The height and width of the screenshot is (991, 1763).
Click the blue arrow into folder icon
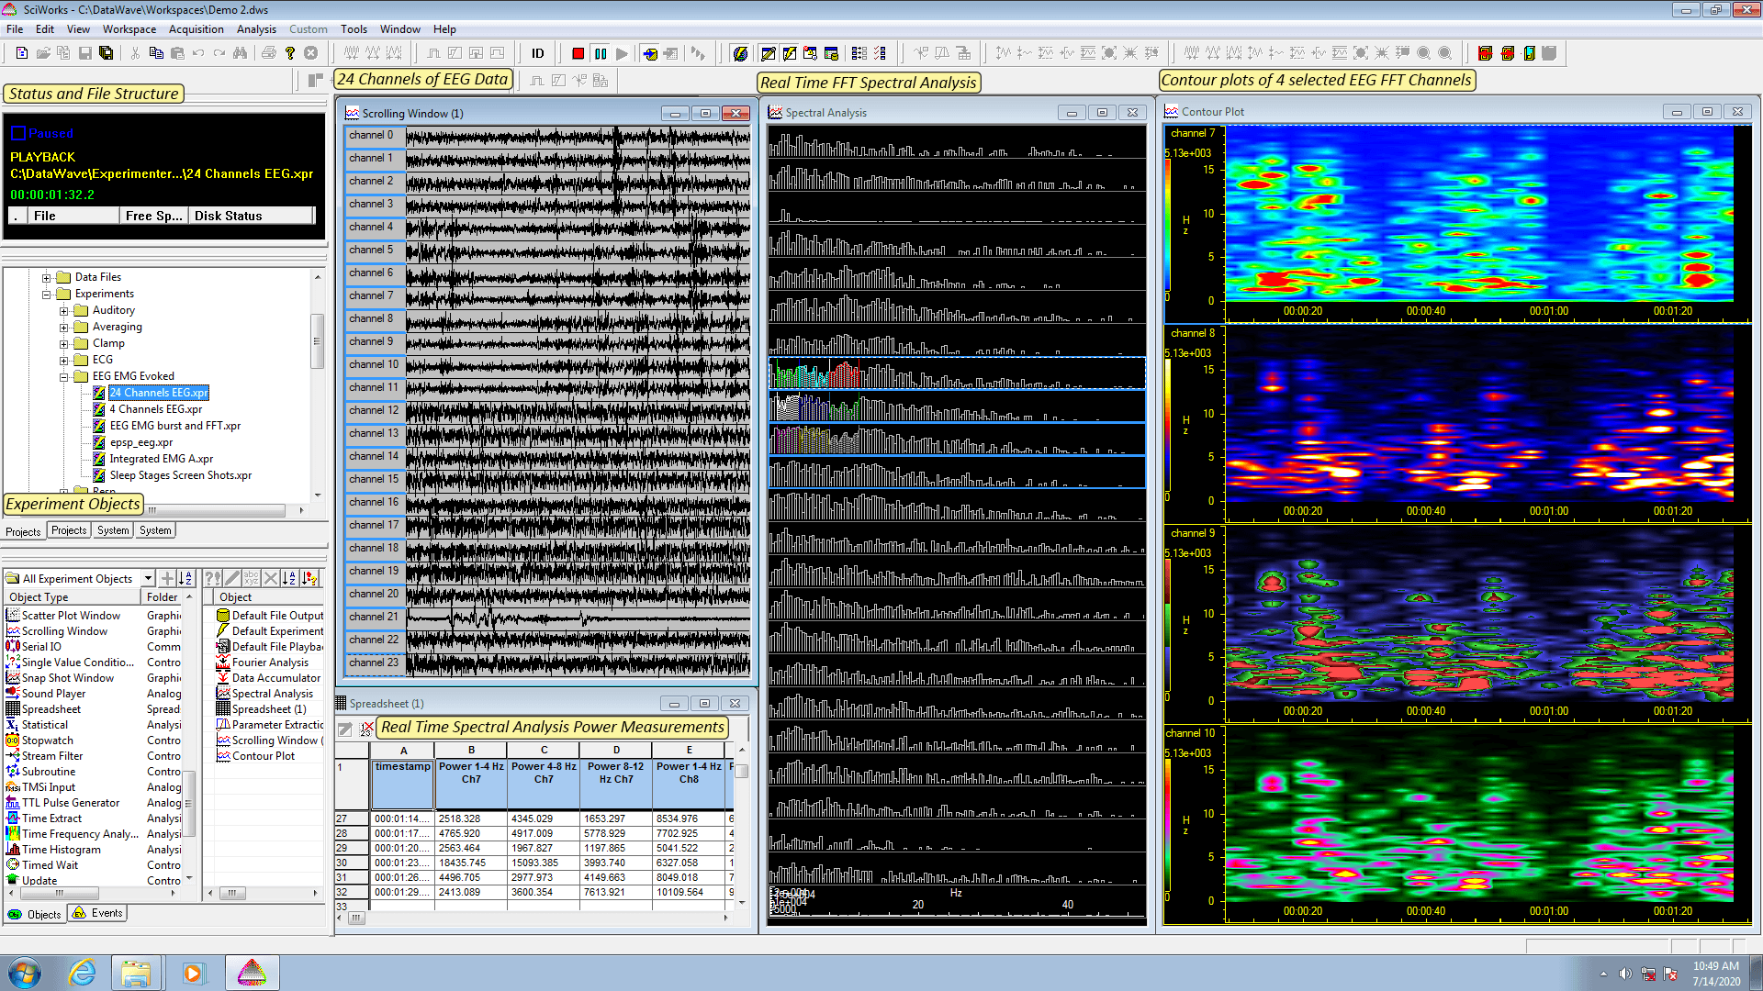point(650,53)
